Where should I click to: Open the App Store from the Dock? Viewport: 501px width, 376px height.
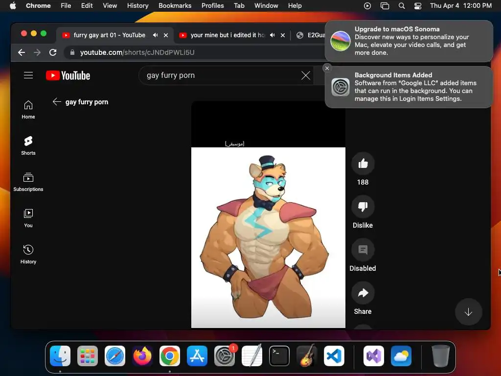pos(197,356)
